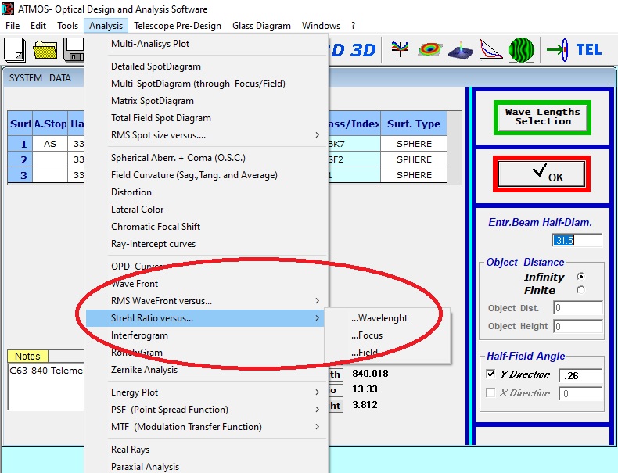Choose Paraxial Analysis
Viewport: 618px width, 473px height.
[x=205, y=466]
